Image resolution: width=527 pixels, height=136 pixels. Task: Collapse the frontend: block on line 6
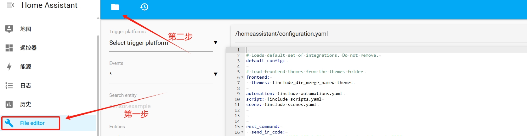[242, 77]
